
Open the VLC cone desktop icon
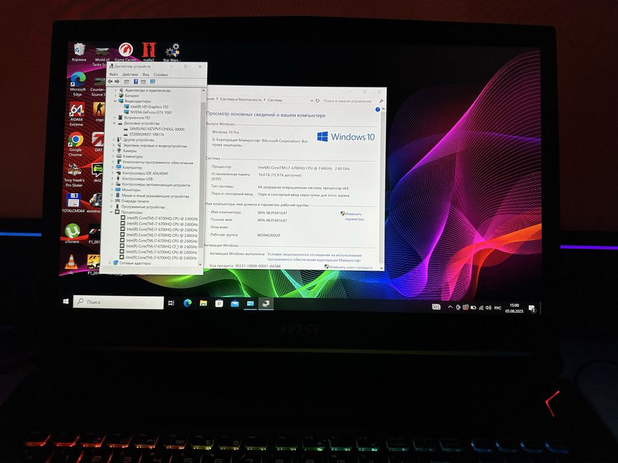point(71,264)
